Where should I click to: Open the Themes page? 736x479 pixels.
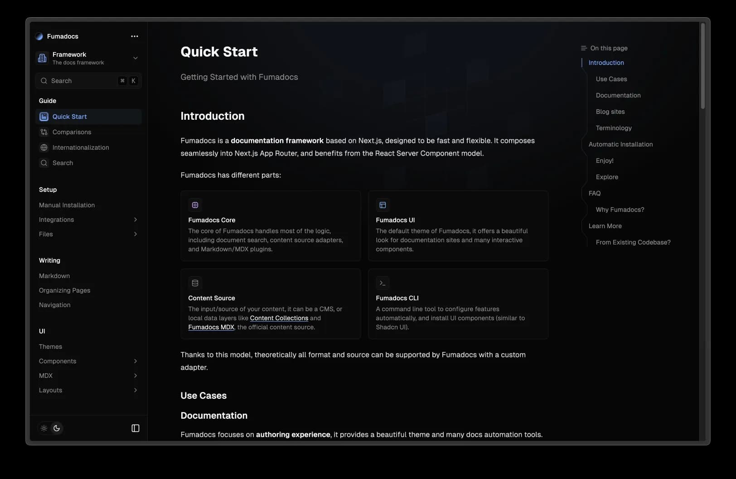(x=50, y=347)
